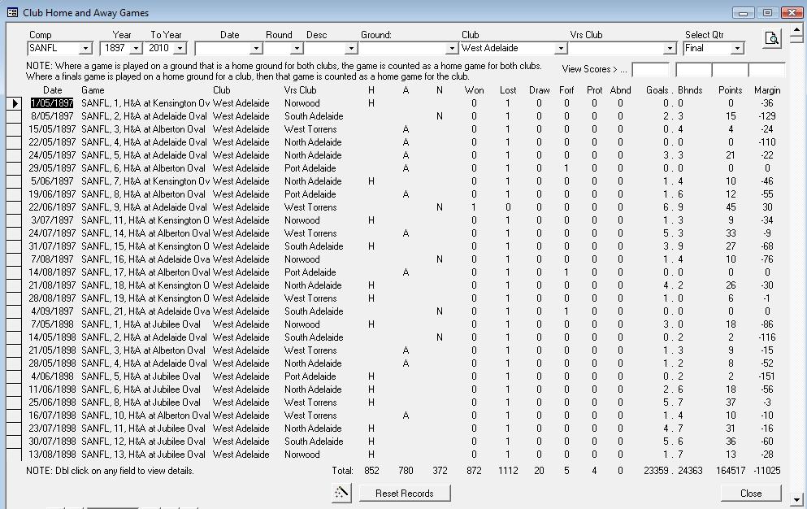Click the highlighted date 1/05/1897
This screenshot has height=509, width=807.
[x=52, y=103]
